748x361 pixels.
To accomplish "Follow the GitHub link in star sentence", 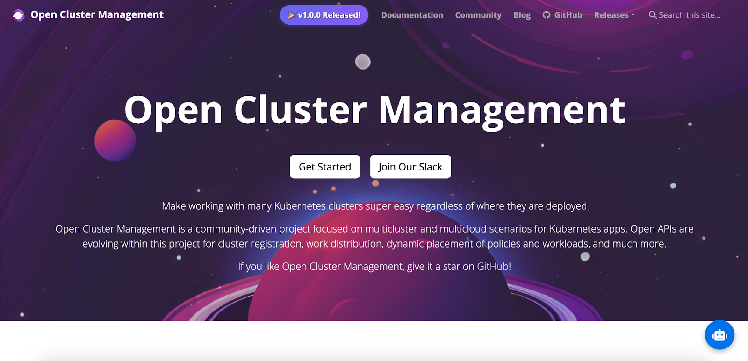I will [x=493, y=266].
